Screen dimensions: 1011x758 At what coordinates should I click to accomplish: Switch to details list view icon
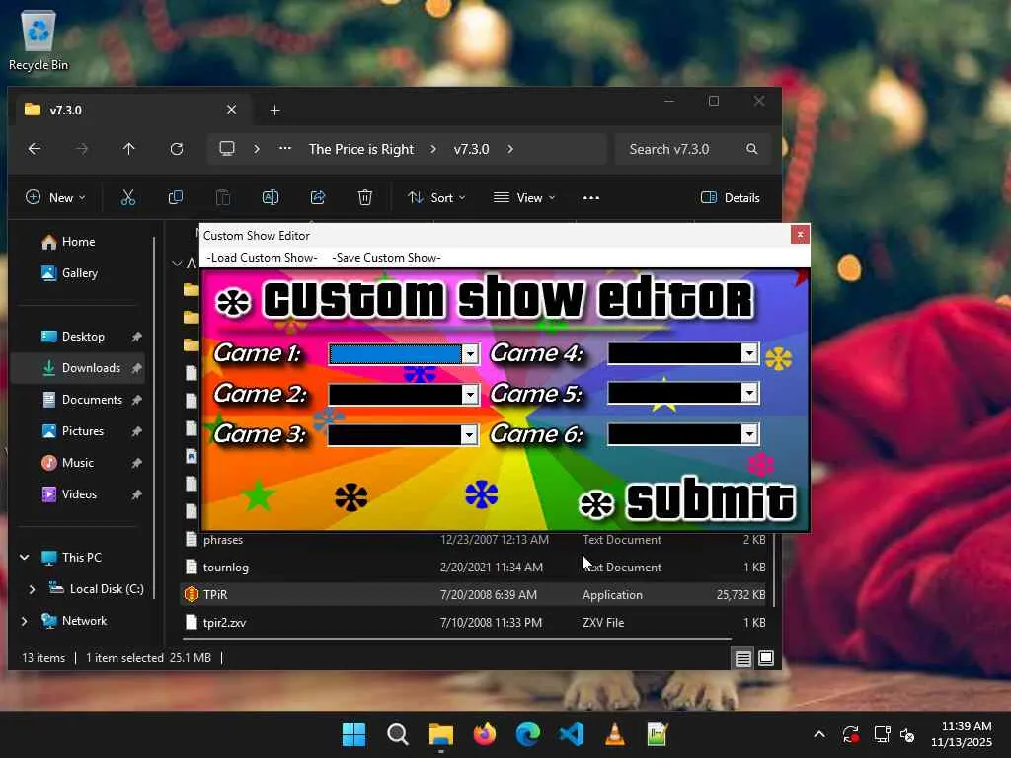coord(742,658)
